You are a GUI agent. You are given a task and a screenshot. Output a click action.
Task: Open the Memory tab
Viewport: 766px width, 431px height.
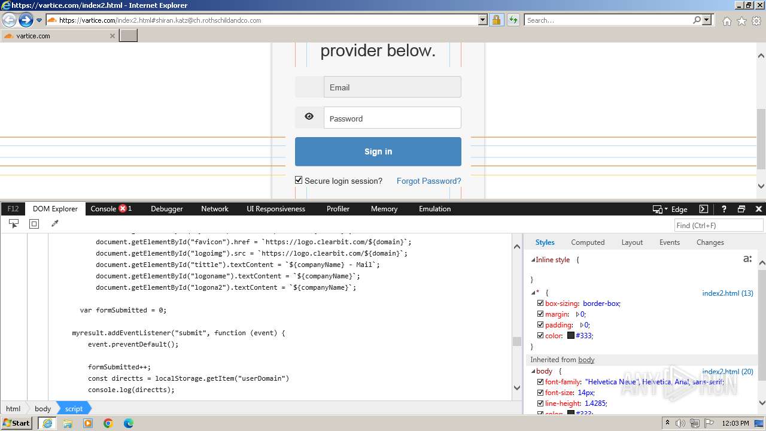click(x=384, y=209)
